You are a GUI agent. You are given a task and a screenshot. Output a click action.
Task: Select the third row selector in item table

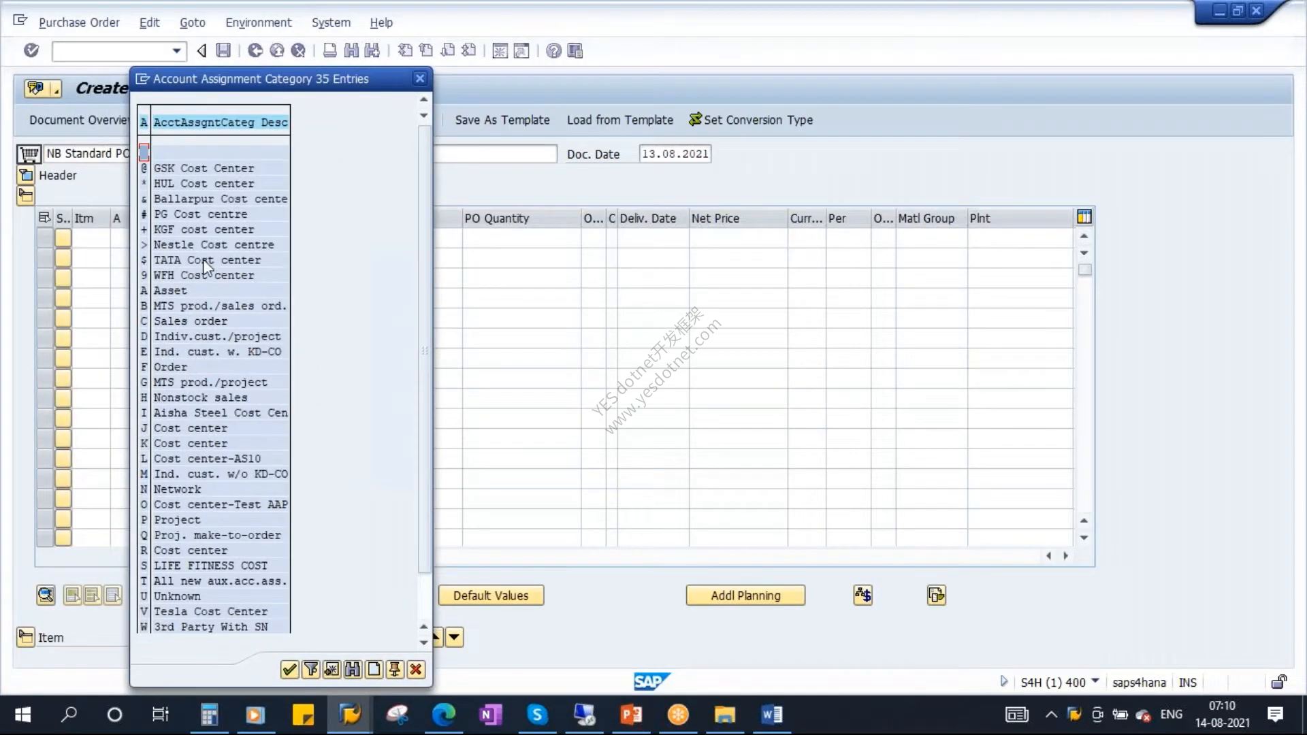coord(45,278)
